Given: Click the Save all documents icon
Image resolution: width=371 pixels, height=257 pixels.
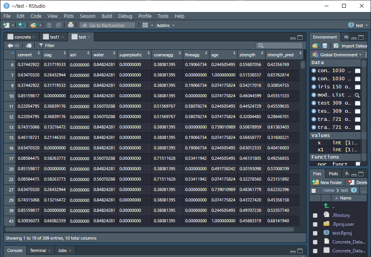Looking at the screenshot, I should [58, 25].
